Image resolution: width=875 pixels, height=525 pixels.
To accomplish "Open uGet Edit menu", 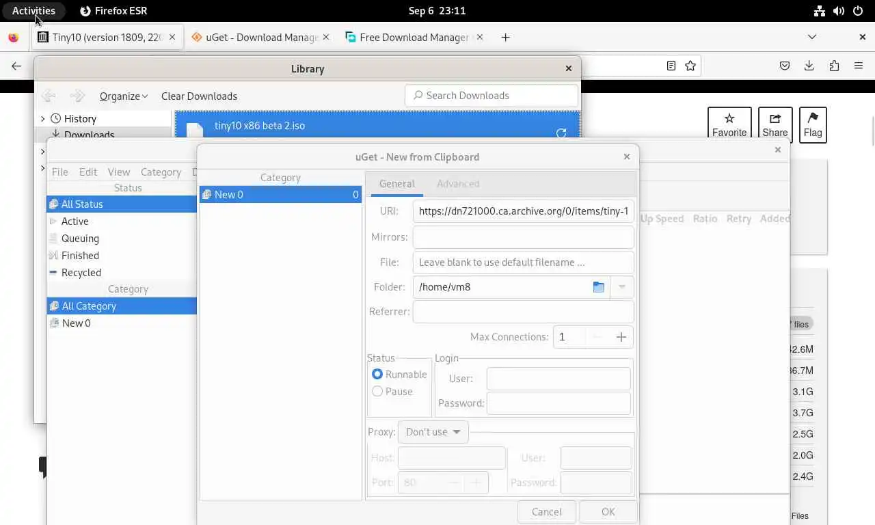I will 88,172.
